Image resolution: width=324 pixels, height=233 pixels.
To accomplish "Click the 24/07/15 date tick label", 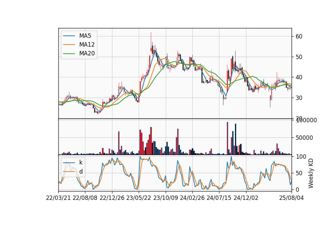I will pos(219,198).
